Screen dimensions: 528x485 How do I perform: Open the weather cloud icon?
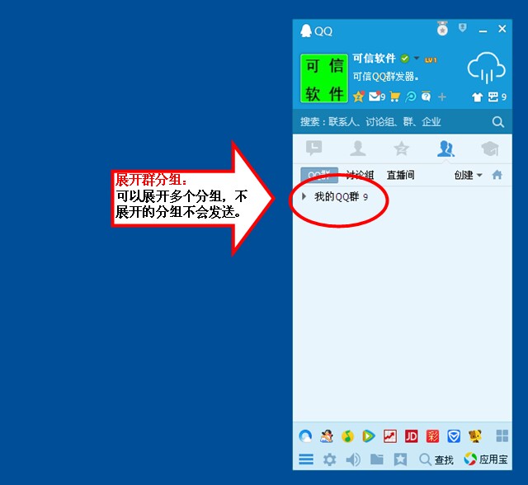click(x=486, y=67)
